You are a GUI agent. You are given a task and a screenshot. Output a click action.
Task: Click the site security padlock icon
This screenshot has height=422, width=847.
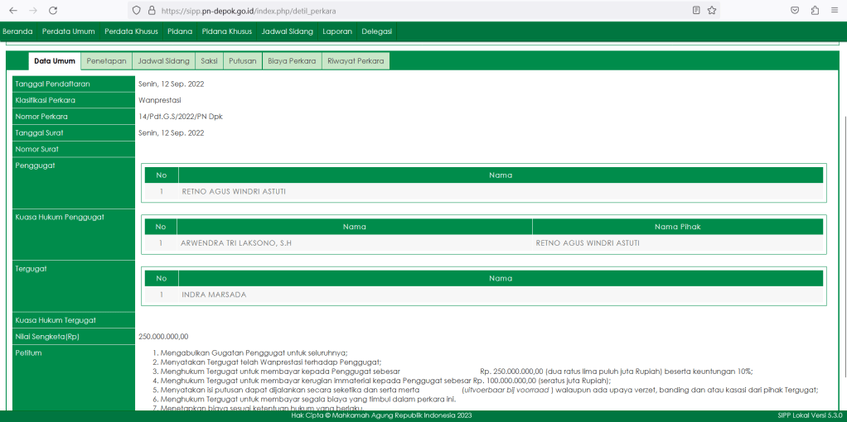tap(151, 11)
